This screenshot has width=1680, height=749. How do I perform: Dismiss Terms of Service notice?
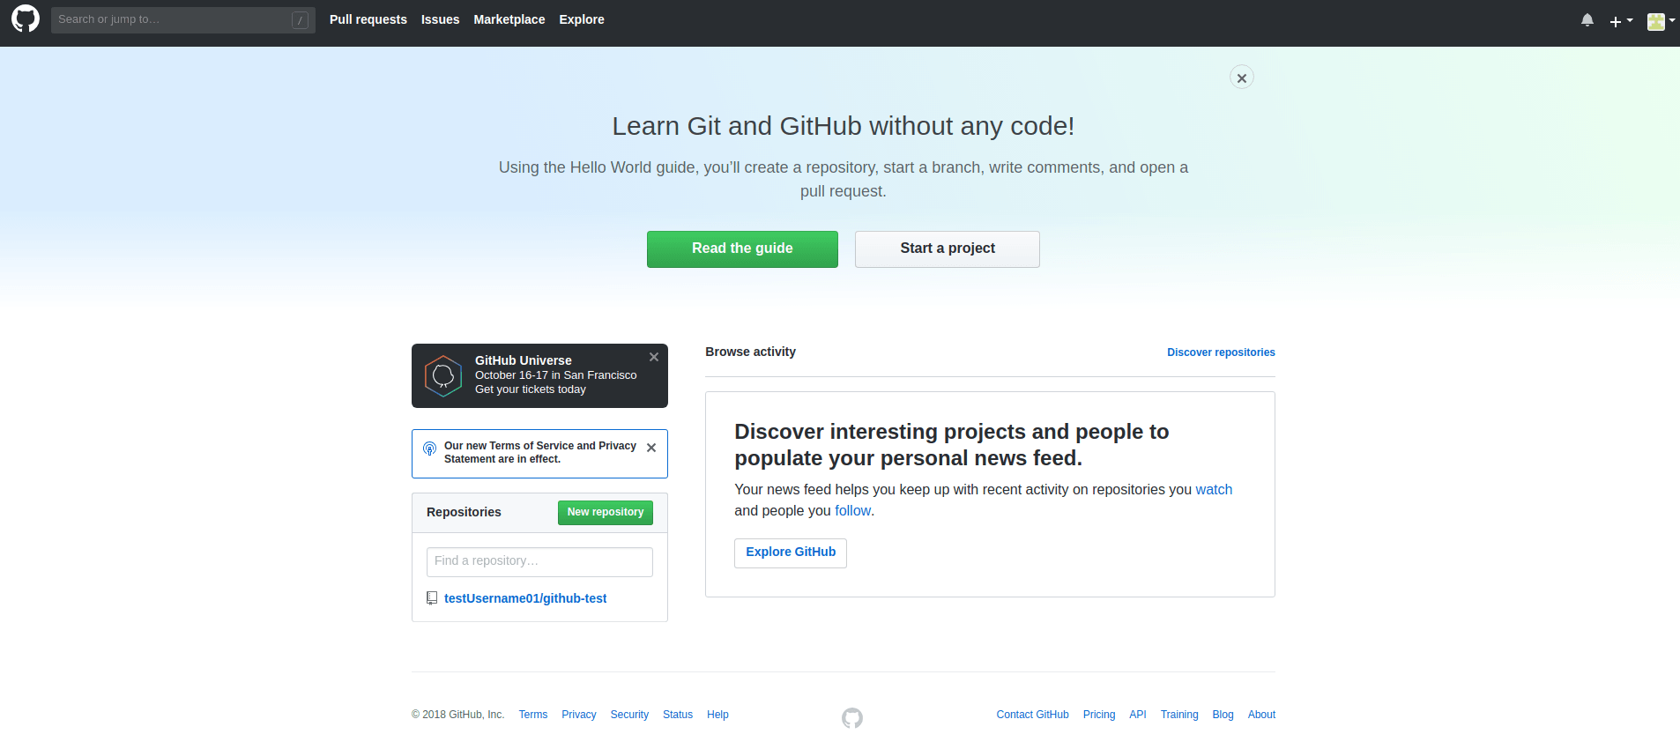pos(651,448)
